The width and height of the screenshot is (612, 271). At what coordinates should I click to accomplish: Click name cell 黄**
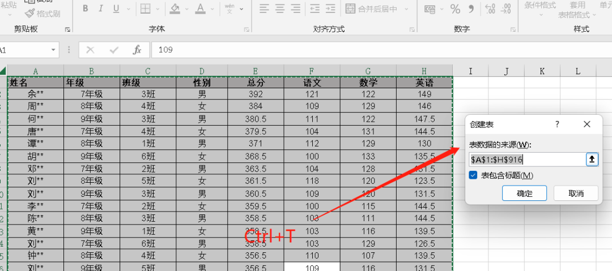click(x=36, y=231)
